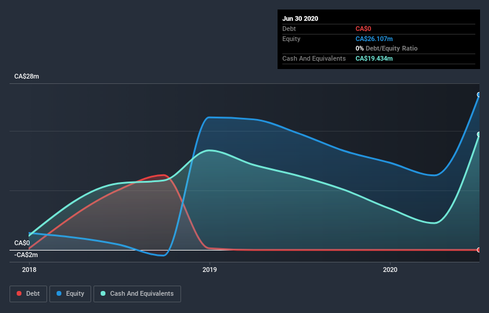Click the CA$19.434m cash value
489x313 pixels.
[x=374, y=58]
